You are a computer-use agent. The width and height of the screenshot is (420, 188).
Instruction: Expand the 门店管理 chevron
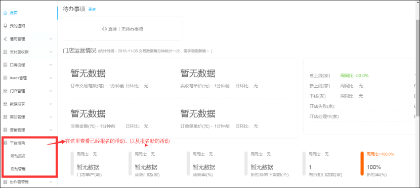pyautogui.click(x=51, y=91)
